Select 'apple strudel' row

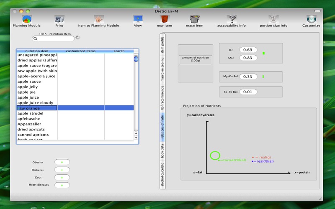(75, 113)
